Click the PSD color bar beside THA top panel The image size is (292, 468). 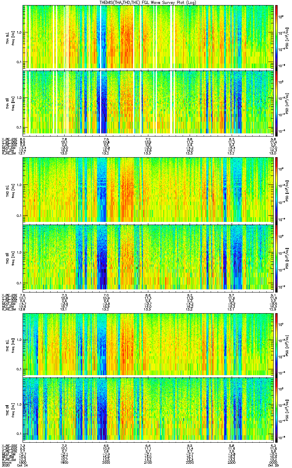277,37
